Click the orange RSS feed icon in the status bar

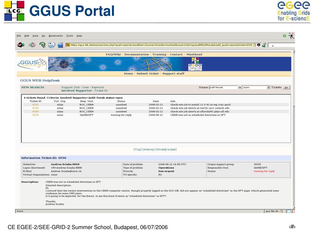pos(293,211)
